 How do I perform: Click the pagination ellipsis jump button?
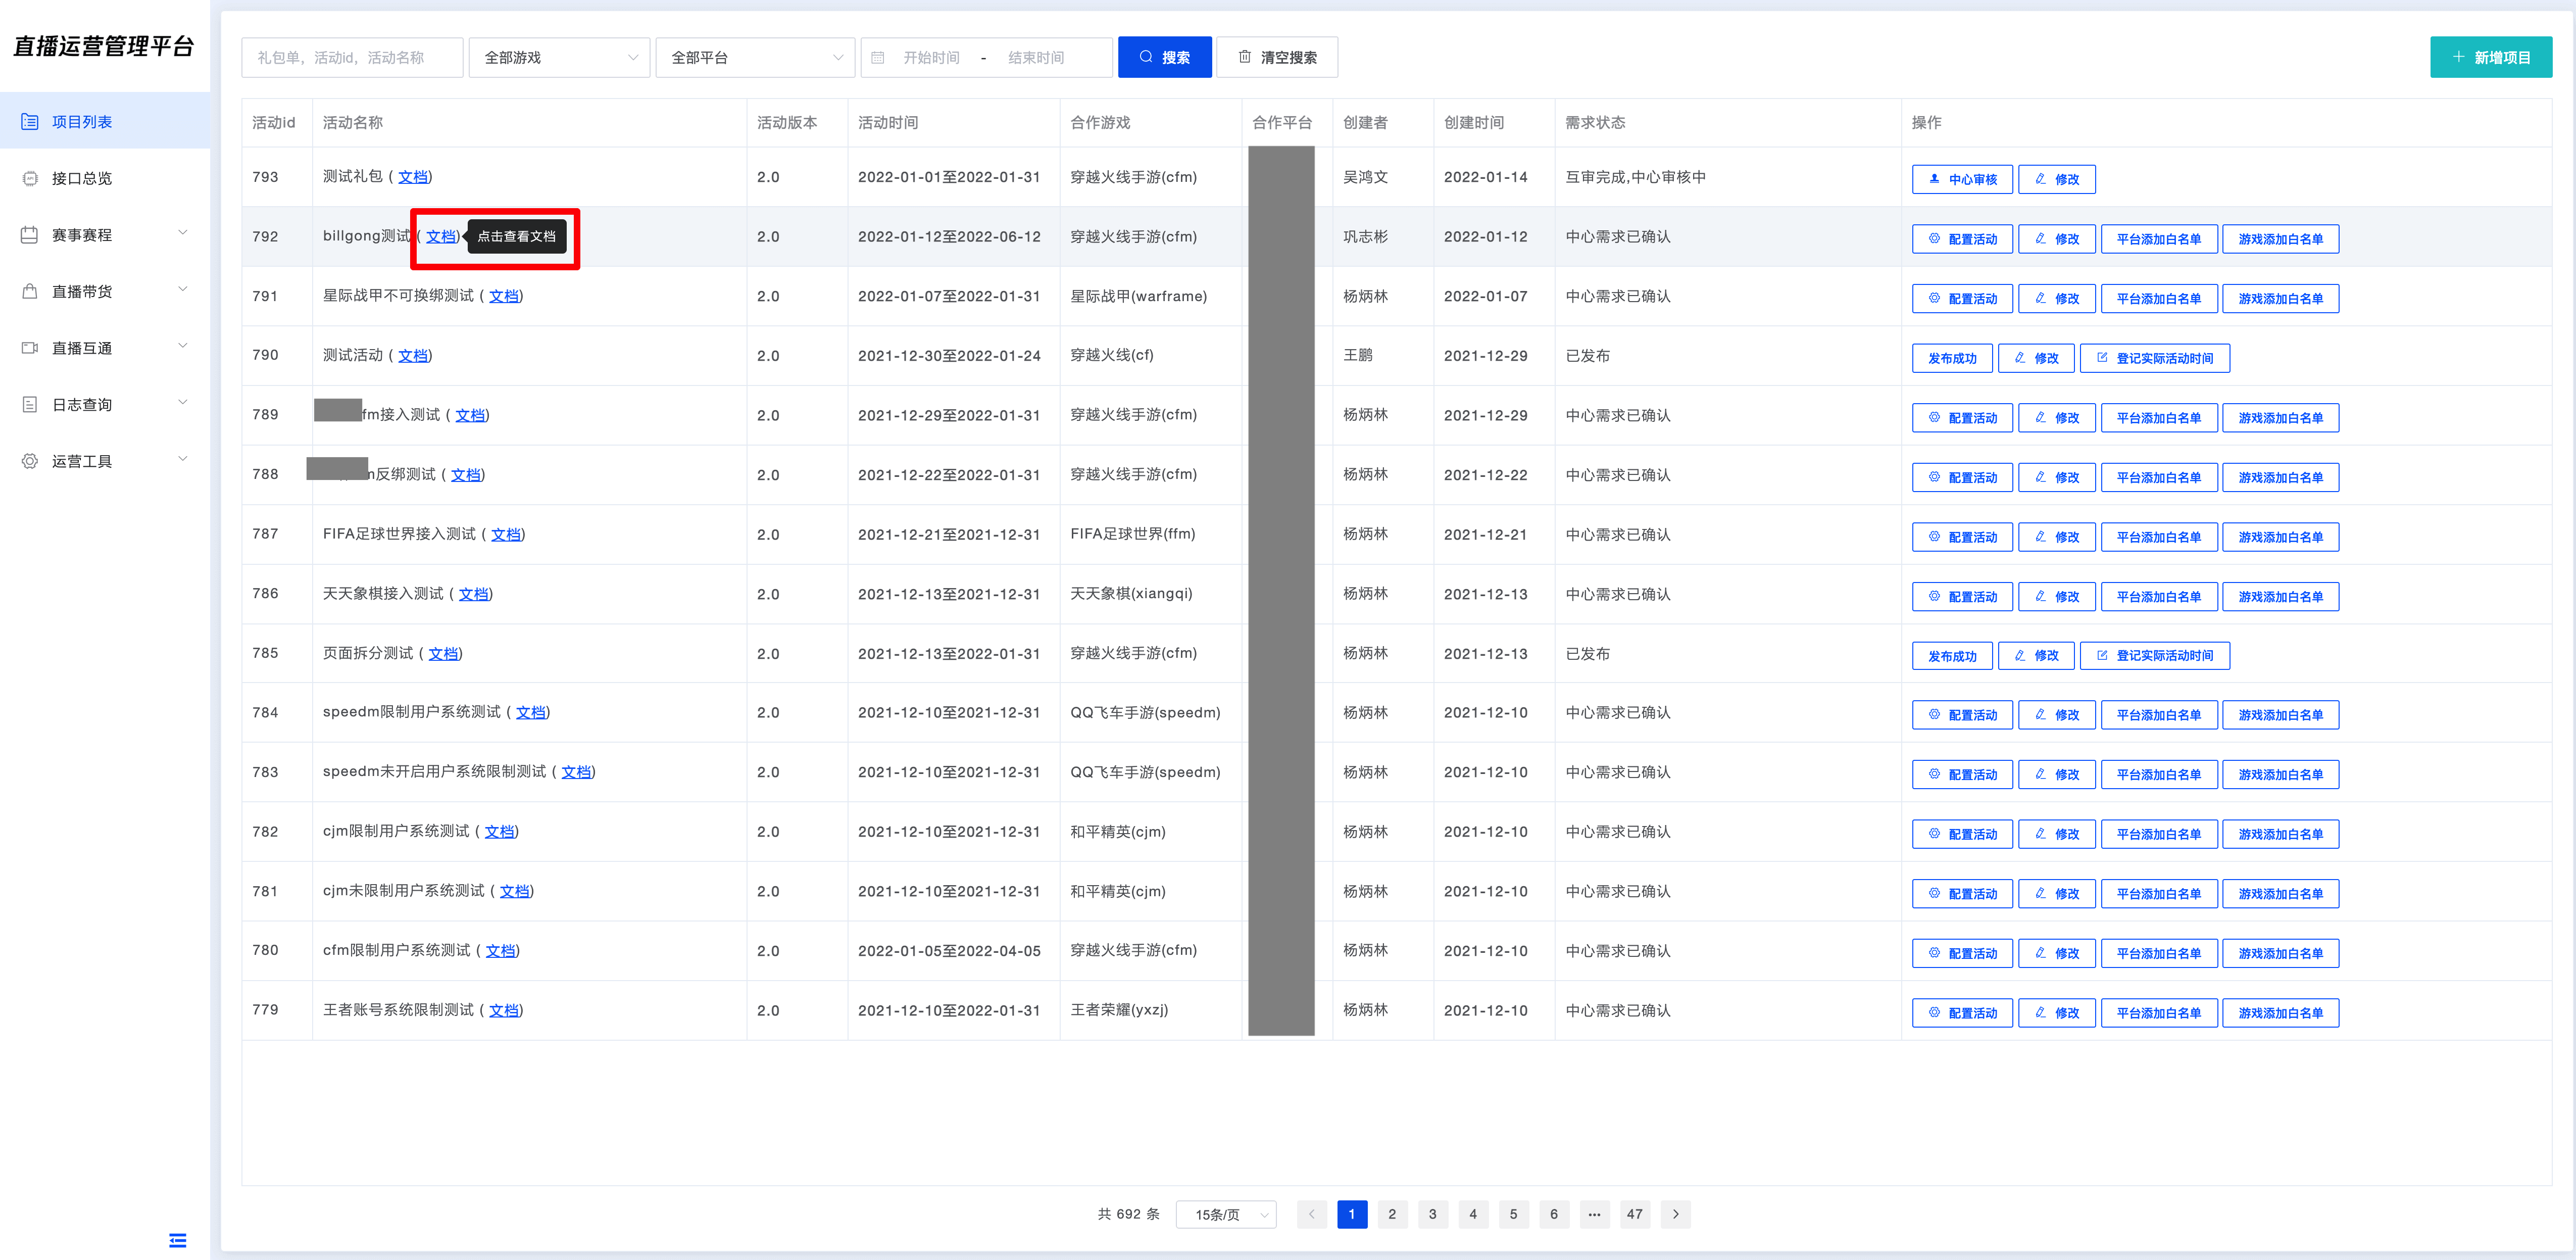point(1594,1214)
